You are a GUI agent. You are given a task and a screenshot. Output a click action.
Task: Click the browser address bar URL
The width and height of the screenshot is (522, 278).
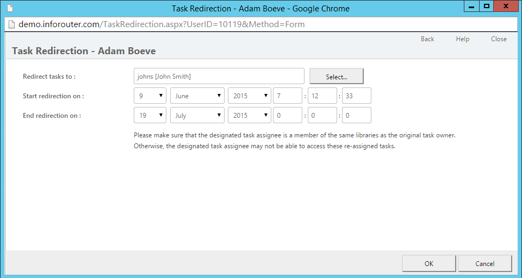161,24
